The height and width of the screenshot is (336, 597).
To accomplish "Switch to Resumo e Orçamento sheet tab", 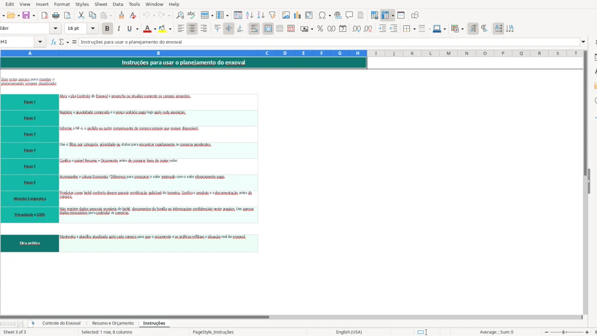I will (113, 323).
